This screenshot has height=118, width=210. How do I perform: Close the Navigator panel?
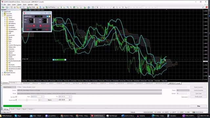click(20, 10)
